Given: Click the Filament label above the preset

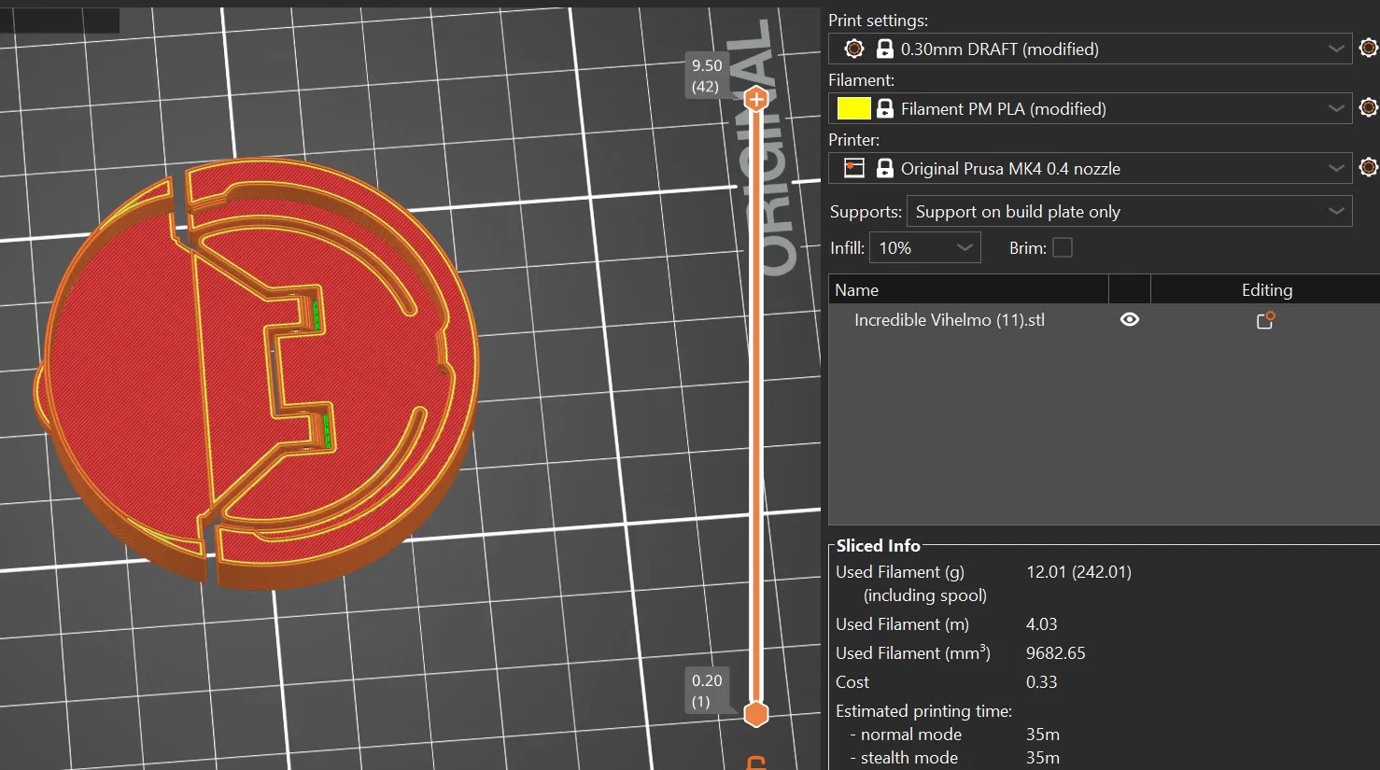Looking at the screenshot, I should click(862, 80).
